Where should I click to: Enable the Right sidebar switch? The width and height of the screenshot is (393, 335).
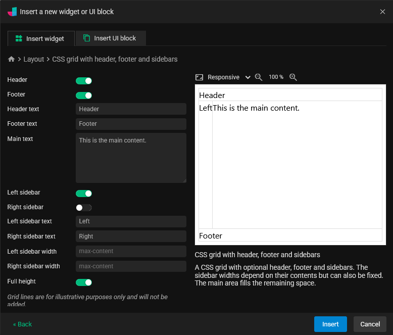click(x=84, y=208)
